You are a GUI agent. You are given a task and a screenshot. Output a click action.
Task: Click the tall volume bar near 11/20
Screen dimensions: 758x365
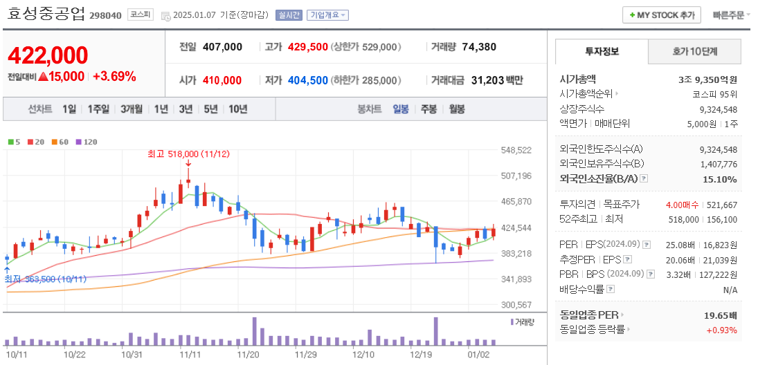pyautogui.click(x=254, y=331)
